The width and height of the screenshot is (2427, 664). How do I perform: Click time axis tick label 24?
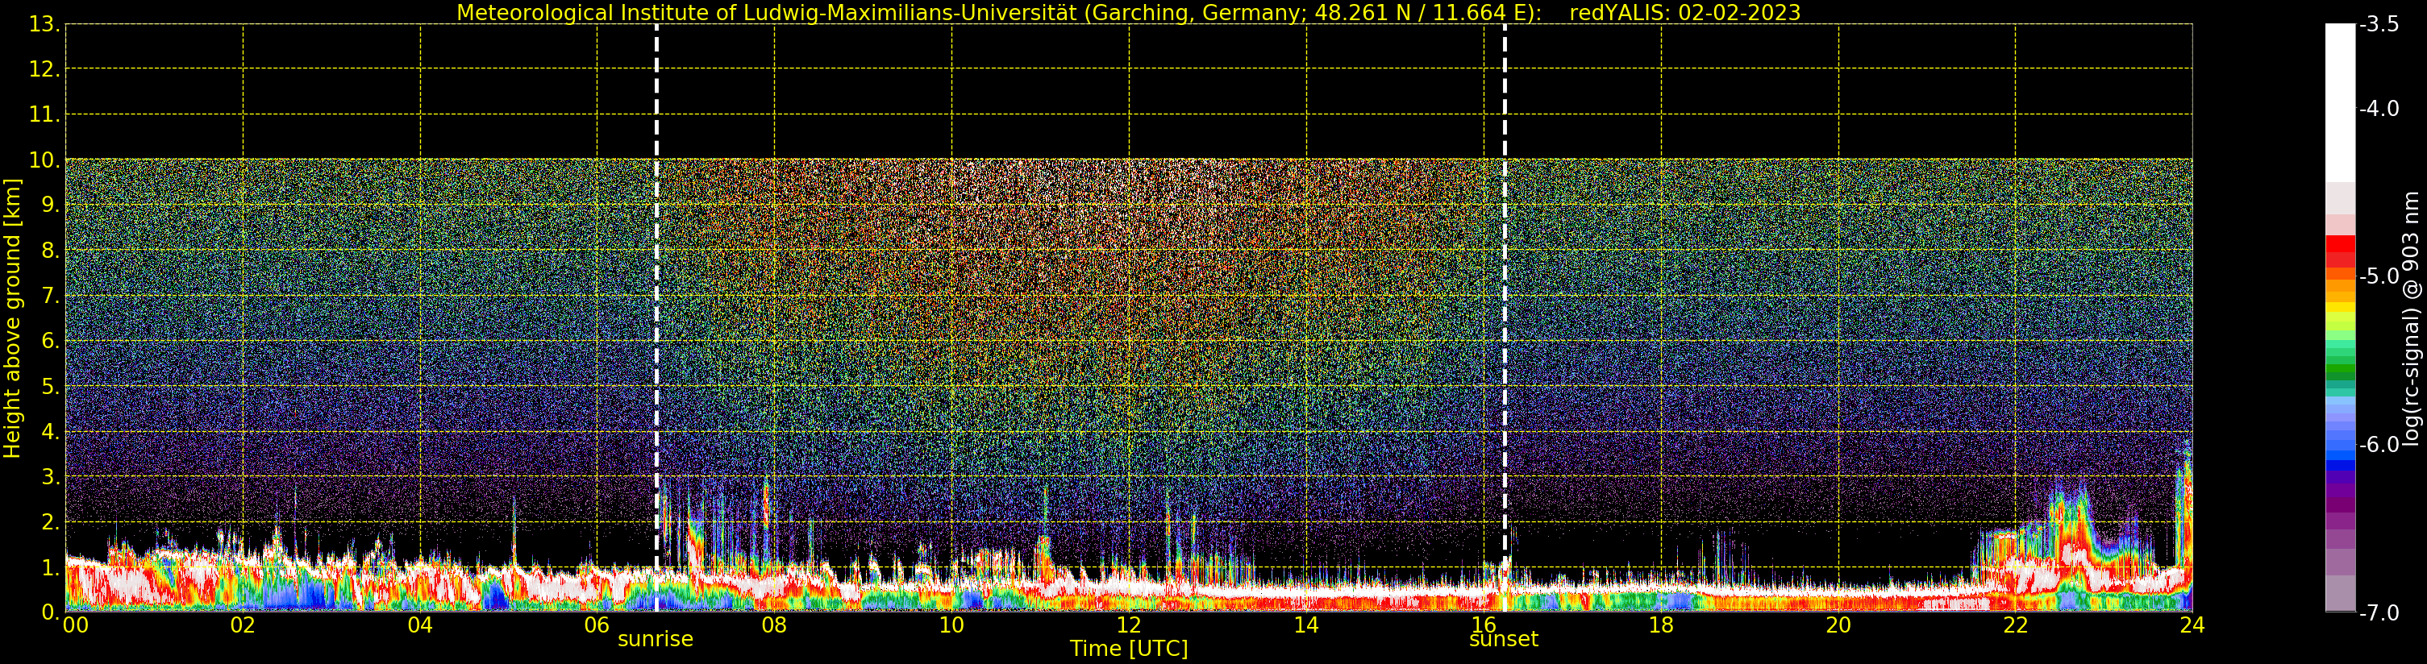[2192, 625]
